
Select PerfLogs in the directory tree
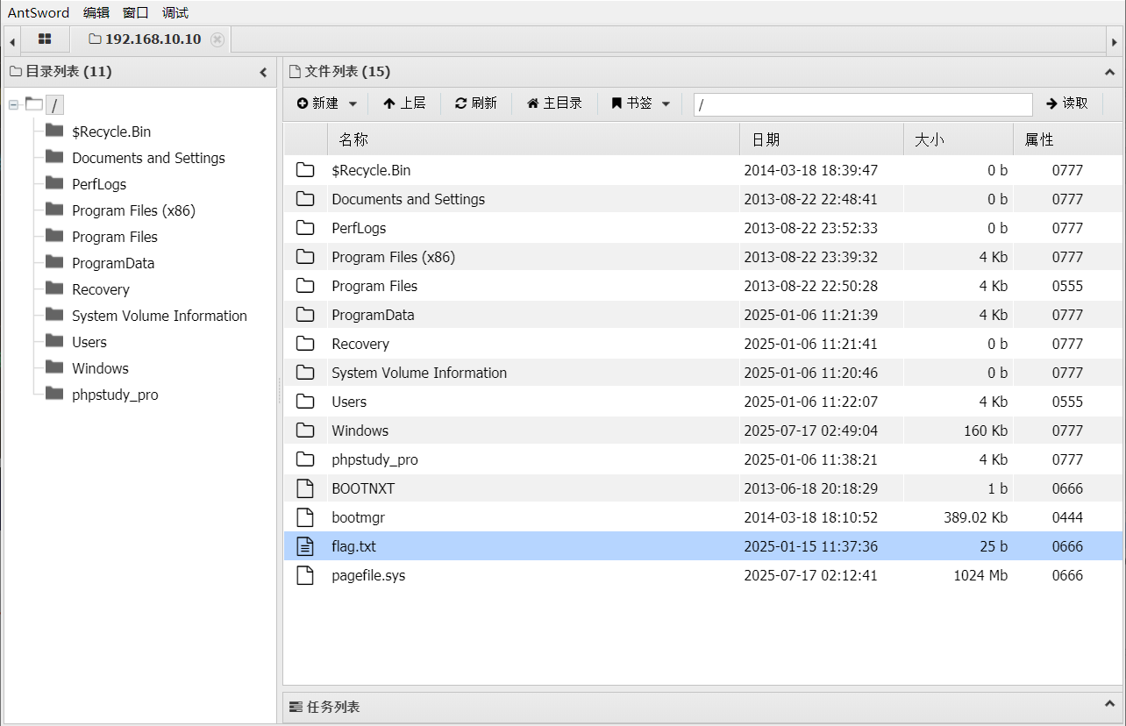click(99, 184)
